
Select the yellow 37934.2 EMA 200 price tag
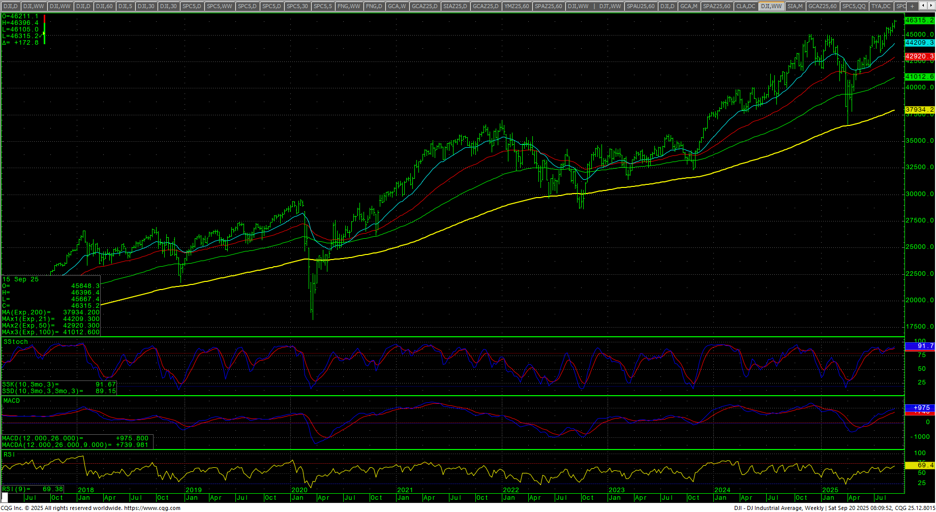point(919,110)
